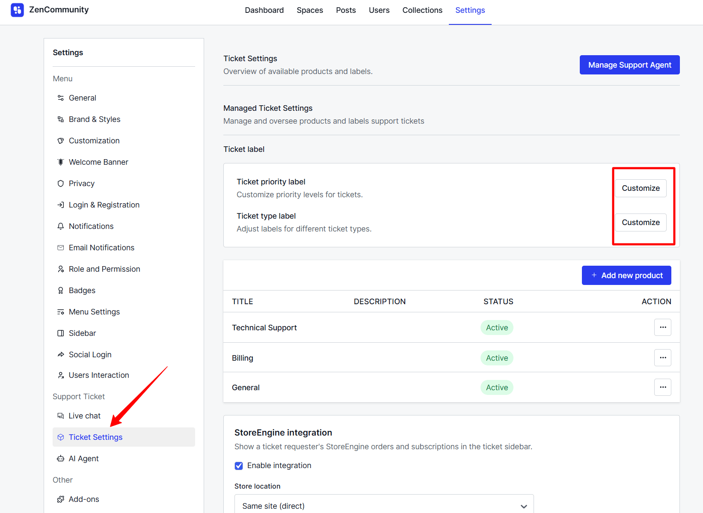Click the Add-ons puzzle icon
Screen dimensions: 703x513
61,499
